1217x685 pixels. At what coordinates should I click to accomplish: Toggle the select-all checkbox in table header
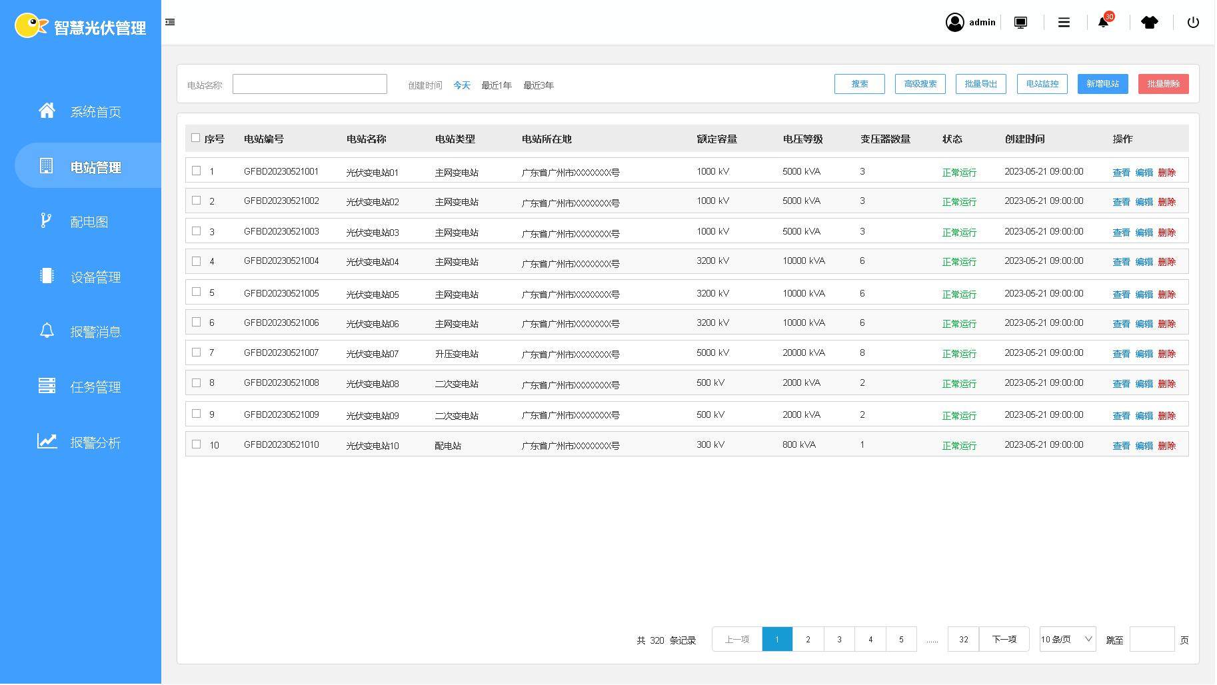pyautogui.click(x=195, y=138)
